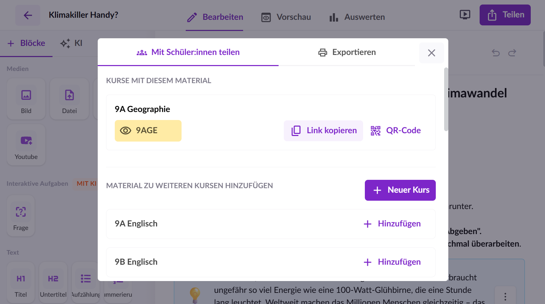Add a Bild image block

26,99
